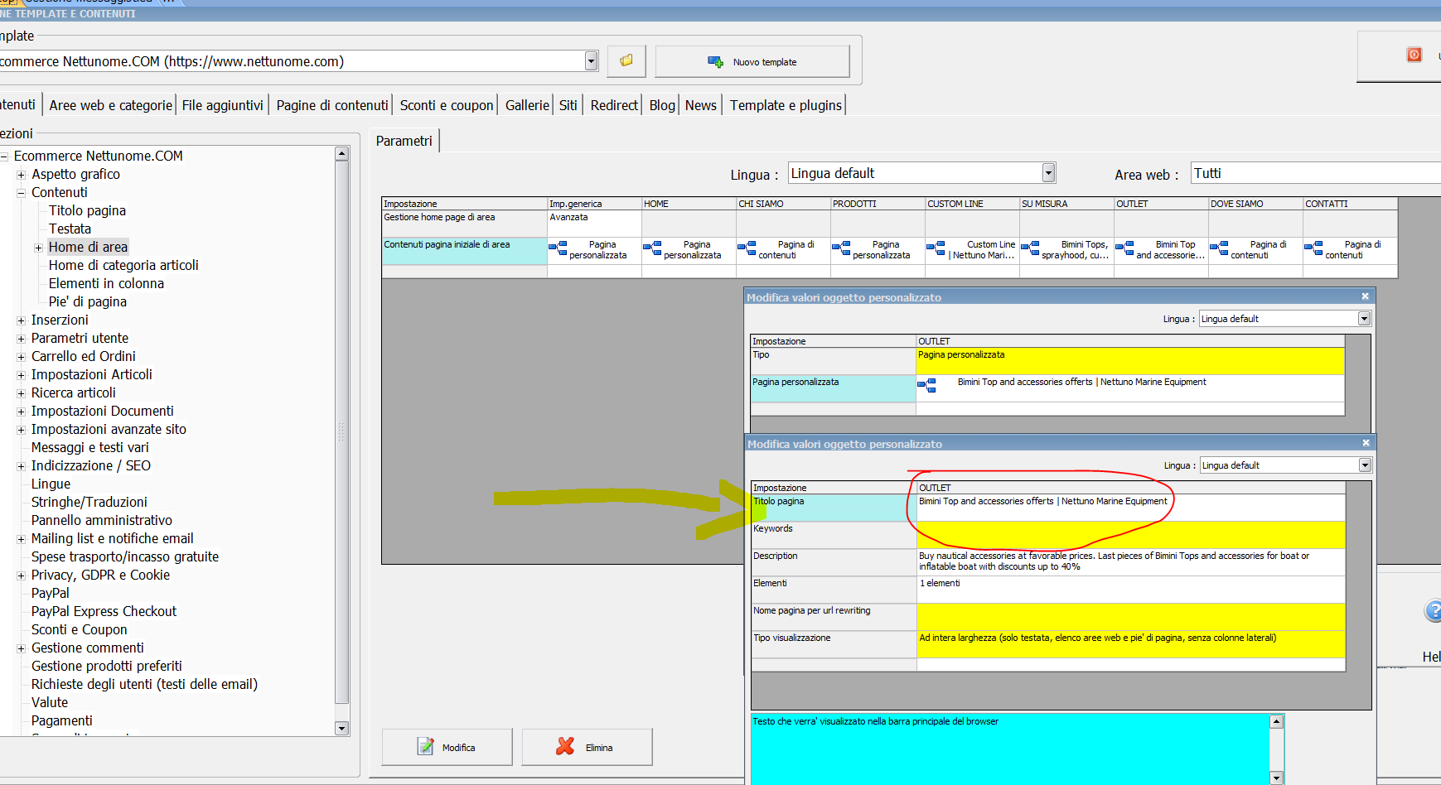Click the Modifica button

point(447,747)
